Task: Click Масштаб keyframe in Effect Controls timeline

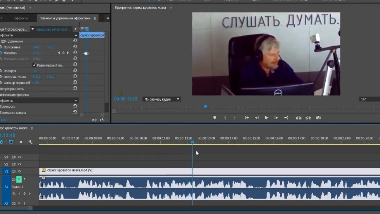Action: coord(86,53)
